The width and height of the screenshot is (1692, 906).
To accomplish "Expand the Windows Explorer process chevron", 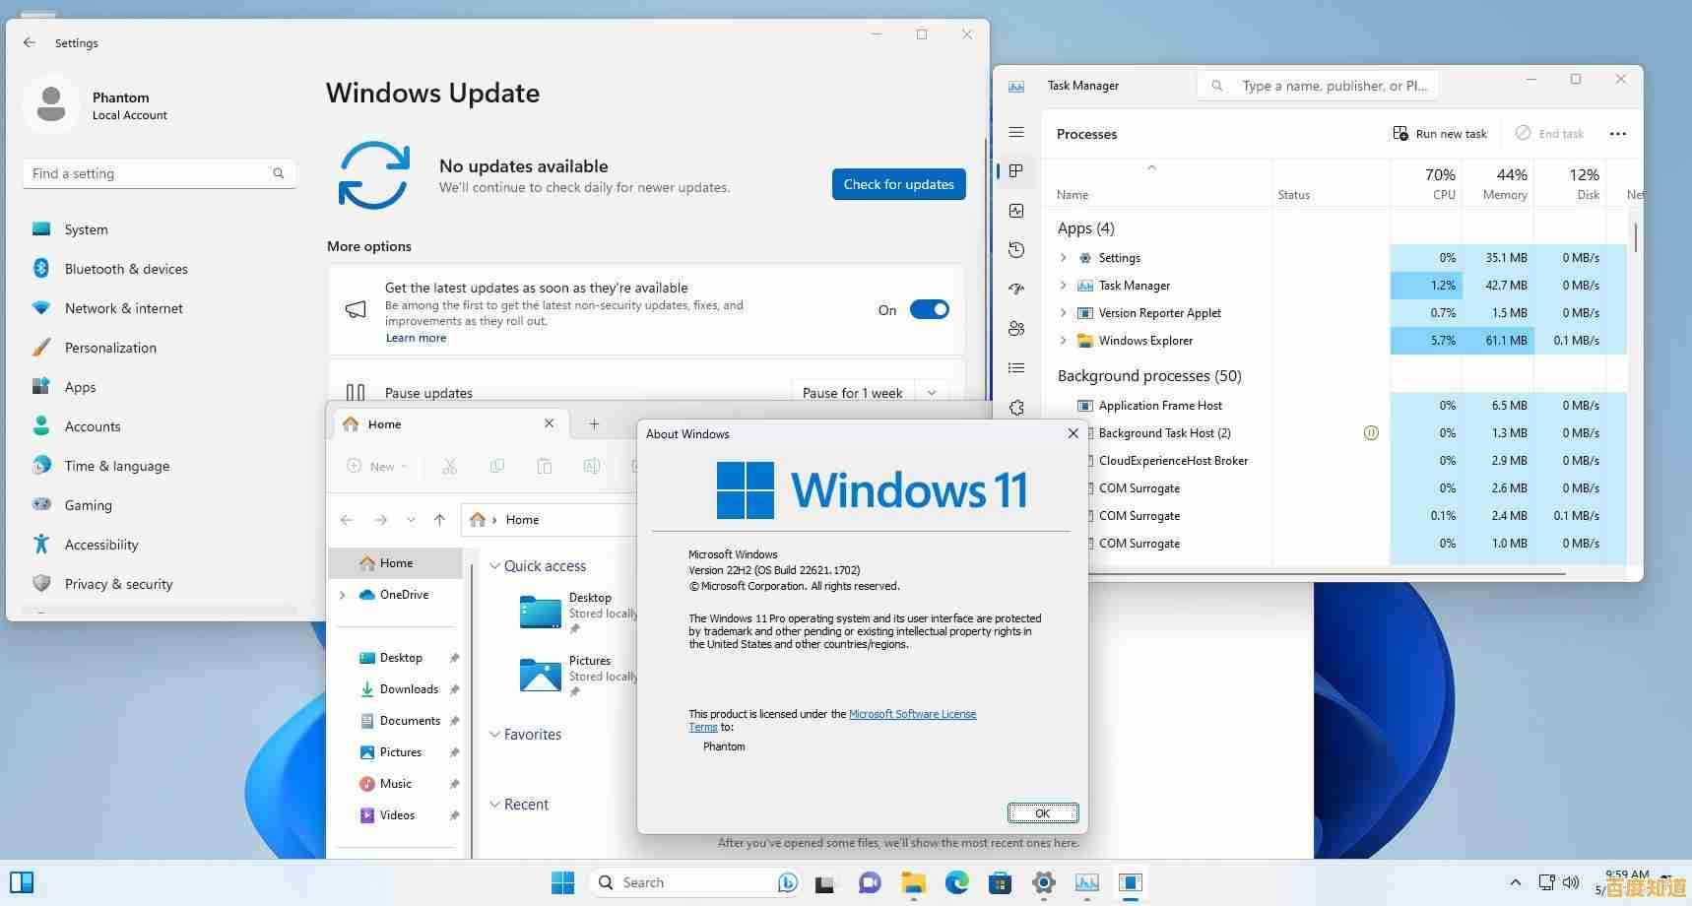I will tap(1063, 340).
